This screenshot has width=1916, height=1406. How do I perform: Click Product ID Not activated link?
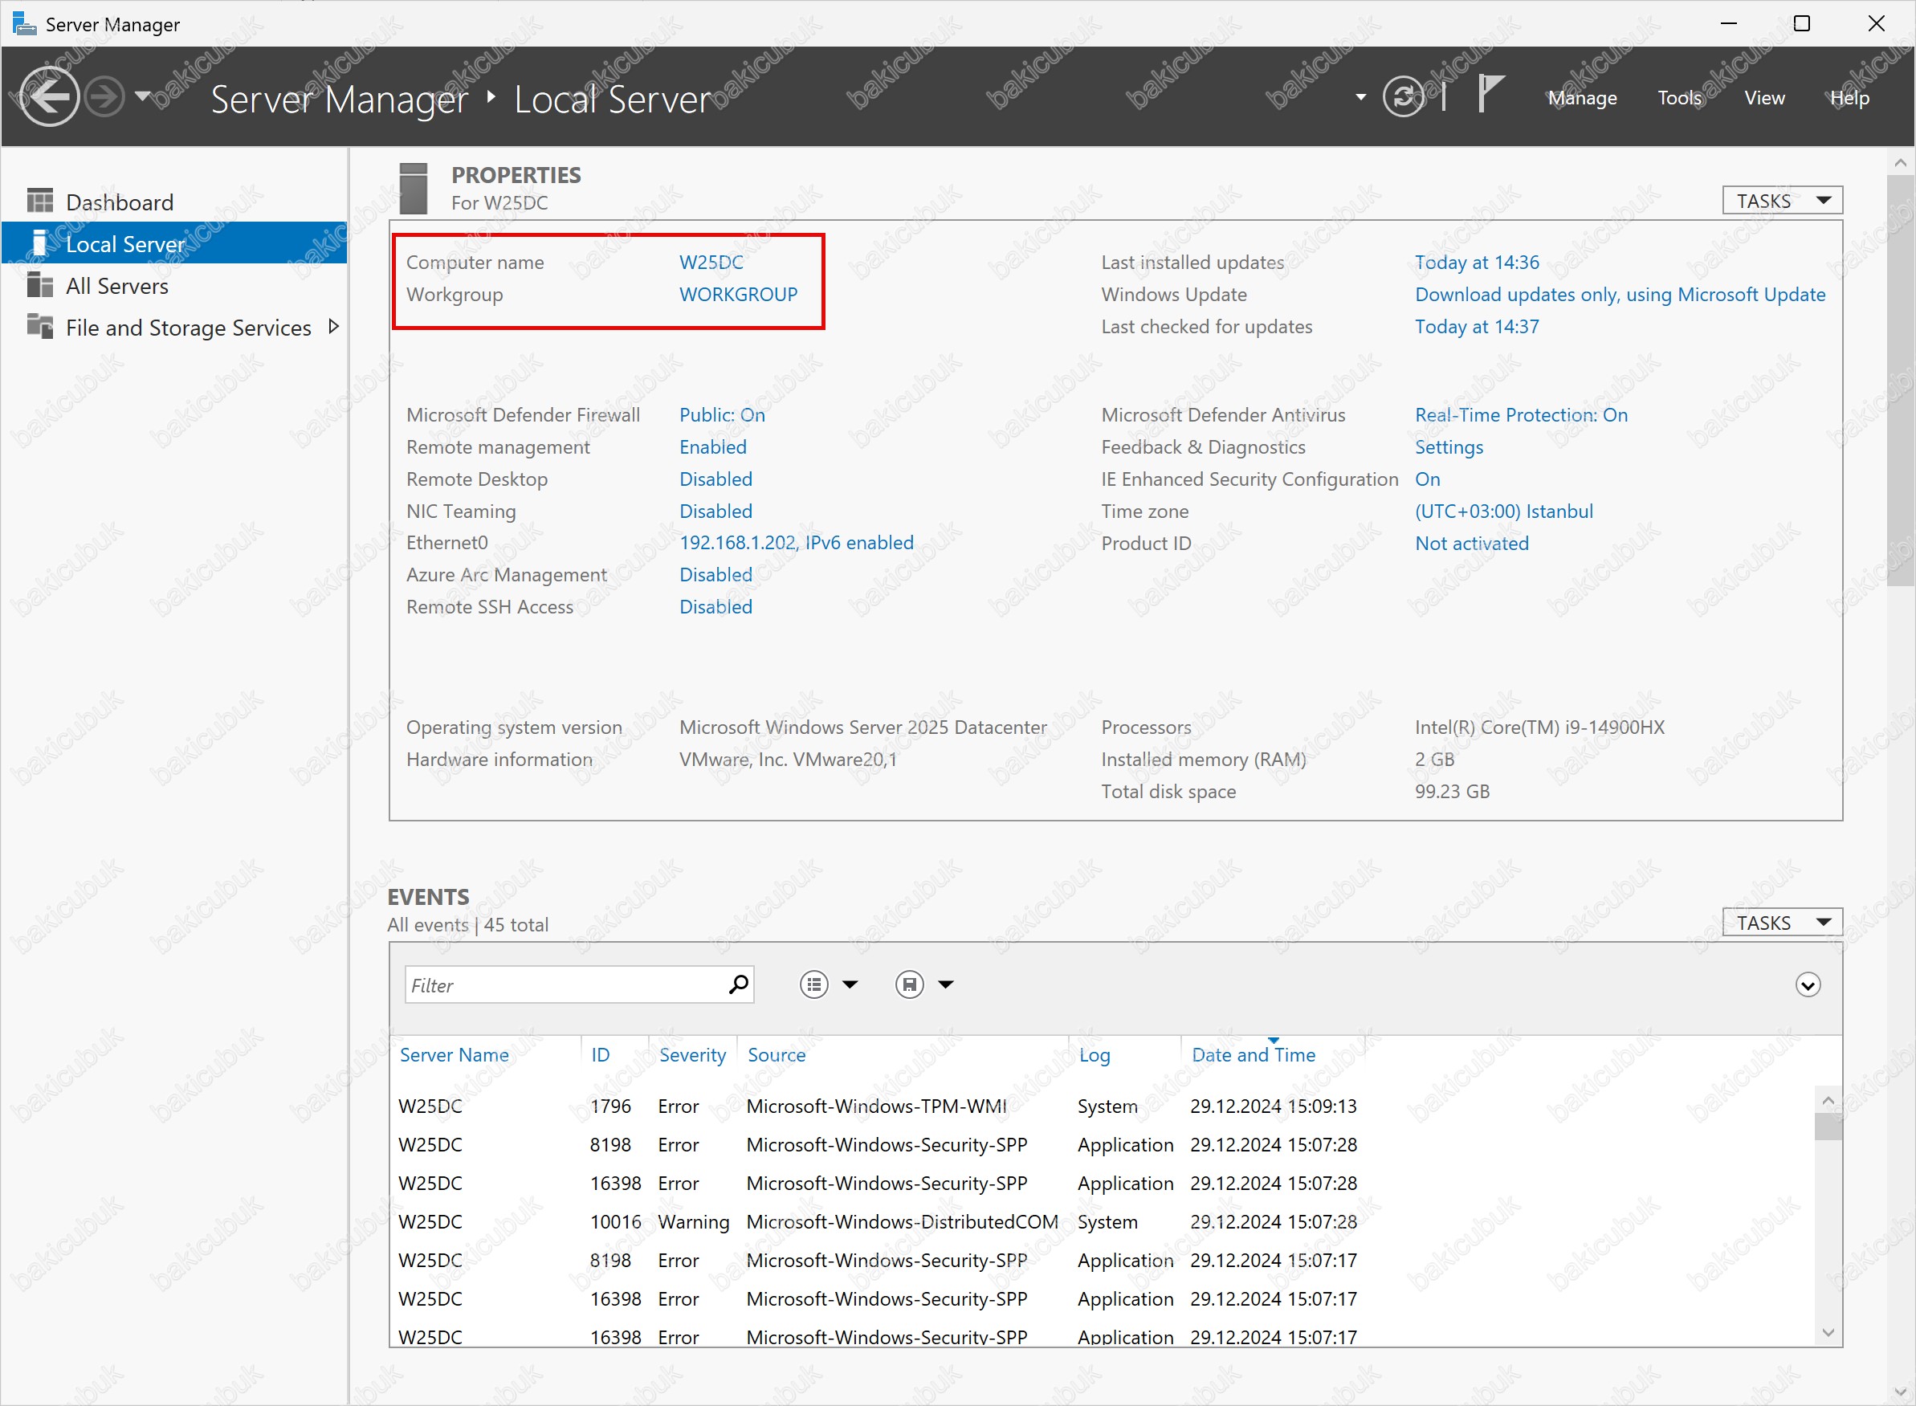pos(1472,544)
